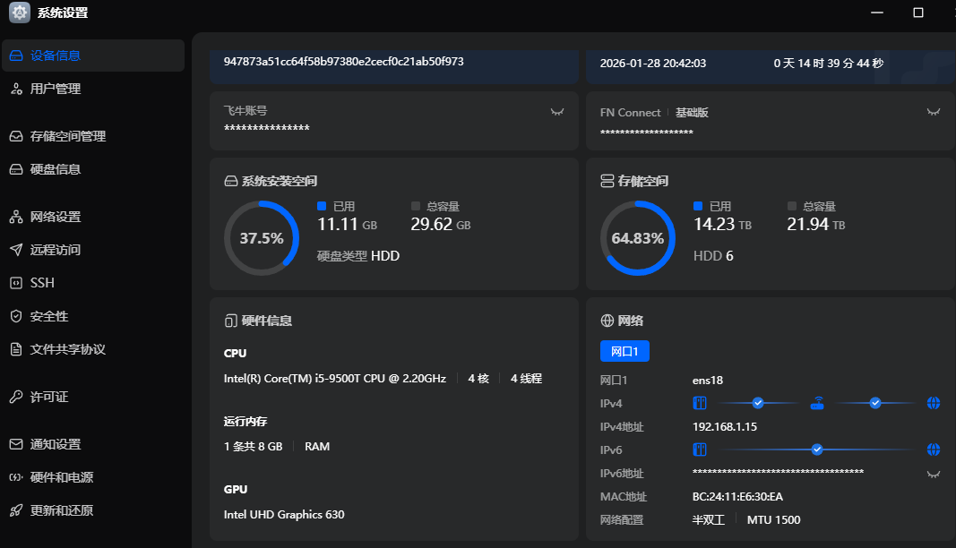Click the 64.83% storage usage ring
This screenshot has height=548, width=956.
pyautogui.click(x=637, y=238)
